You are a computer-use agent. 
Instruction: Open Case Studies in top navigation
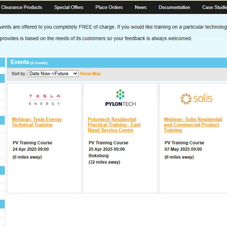point(215,7)
